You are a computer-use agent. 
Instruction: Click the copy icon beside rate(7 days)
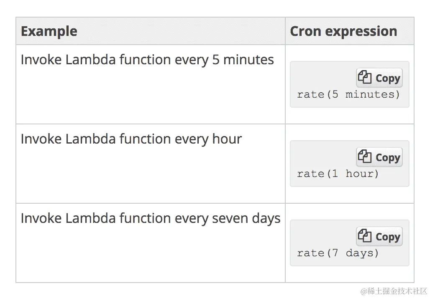(365, 236)
